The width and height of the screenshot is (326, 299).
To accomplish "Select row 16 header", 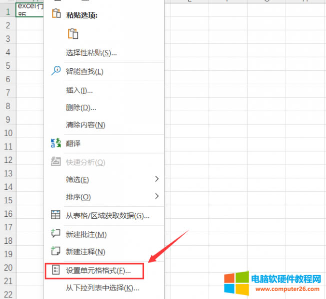I will click(x=8, y=212).
